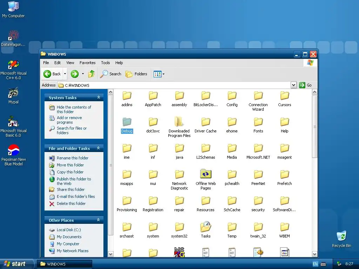Click Add or remove programs link
The height and width of the screenshot is (269, 359).
69,120
